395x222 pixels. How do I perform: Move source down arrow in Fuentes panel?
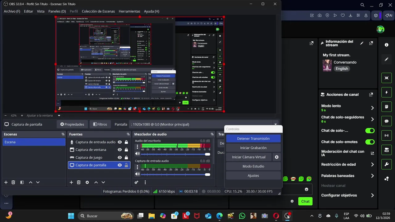coord(103,182)
